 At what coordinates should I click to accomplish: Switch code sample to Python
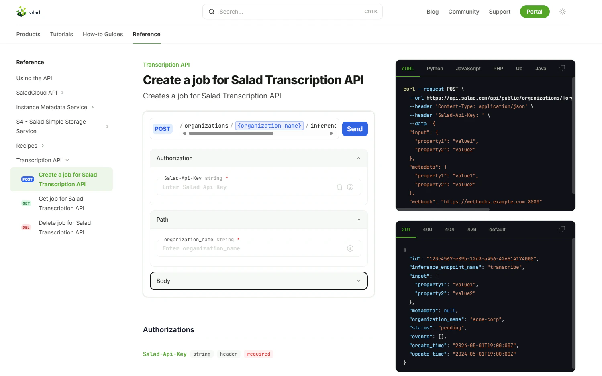[435, 69]
